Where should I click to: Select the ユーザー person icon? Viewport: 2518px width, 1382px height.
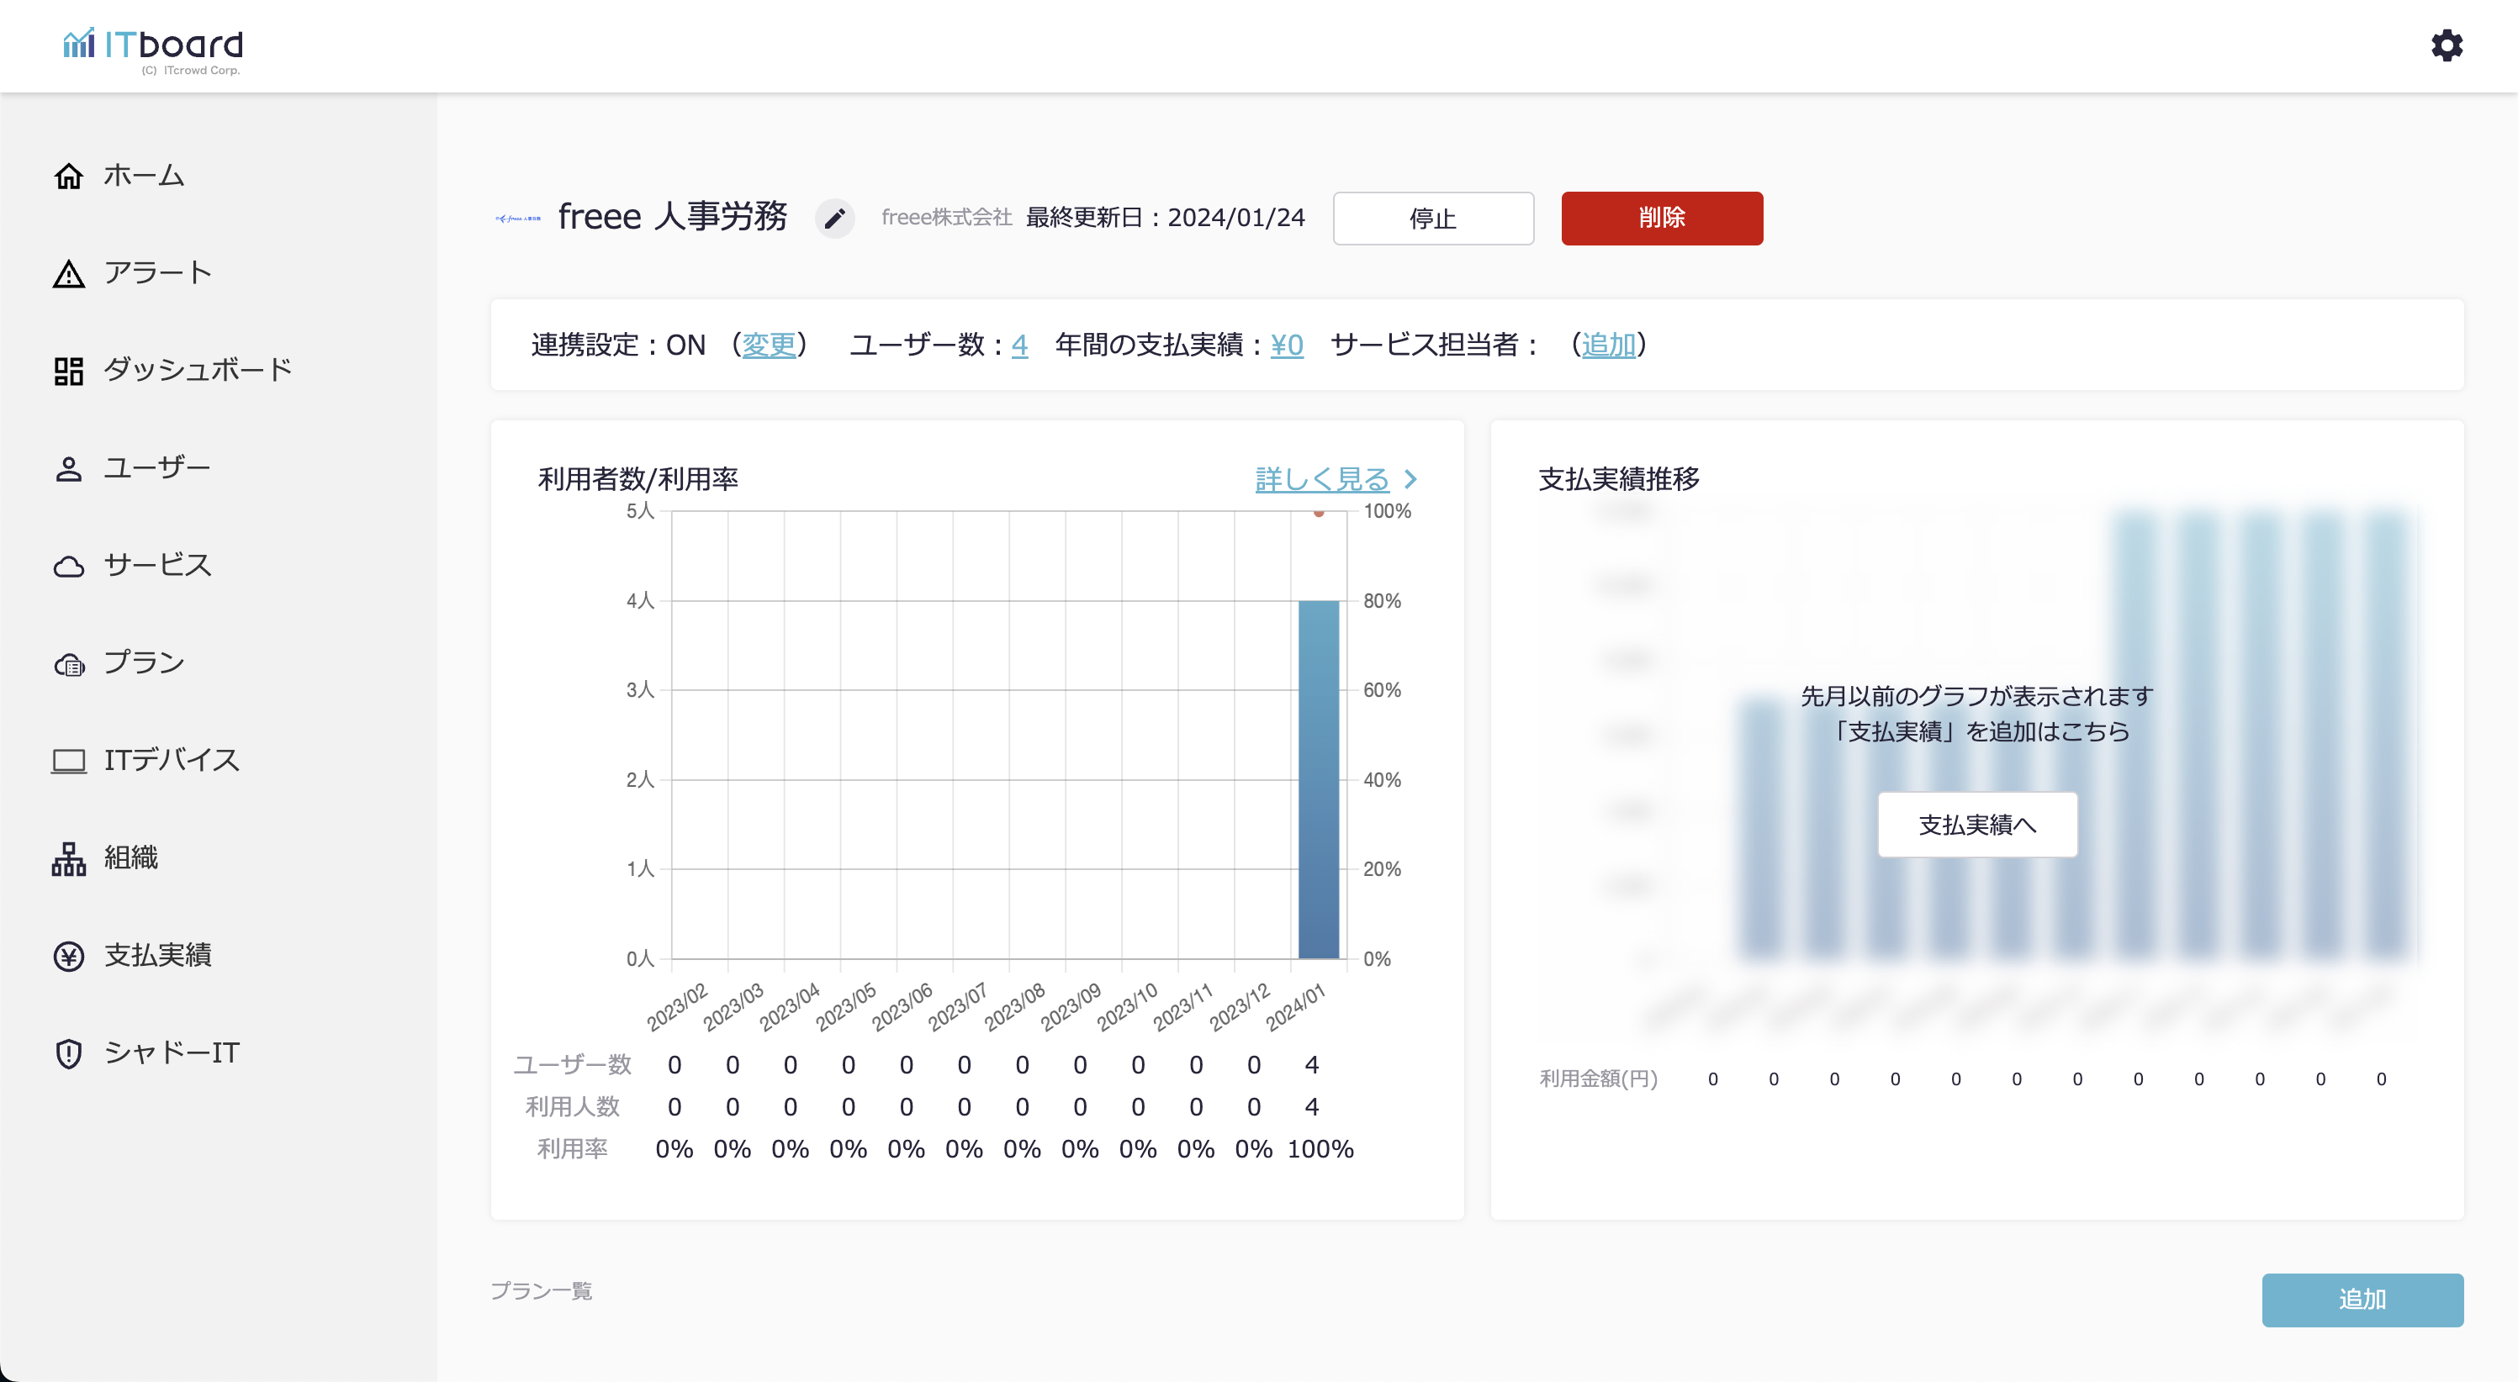point(68,468)
